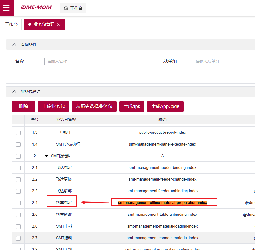The image size is (255, 250).
Task: Click the 删除 button
Action: click(x=23, y=106)
